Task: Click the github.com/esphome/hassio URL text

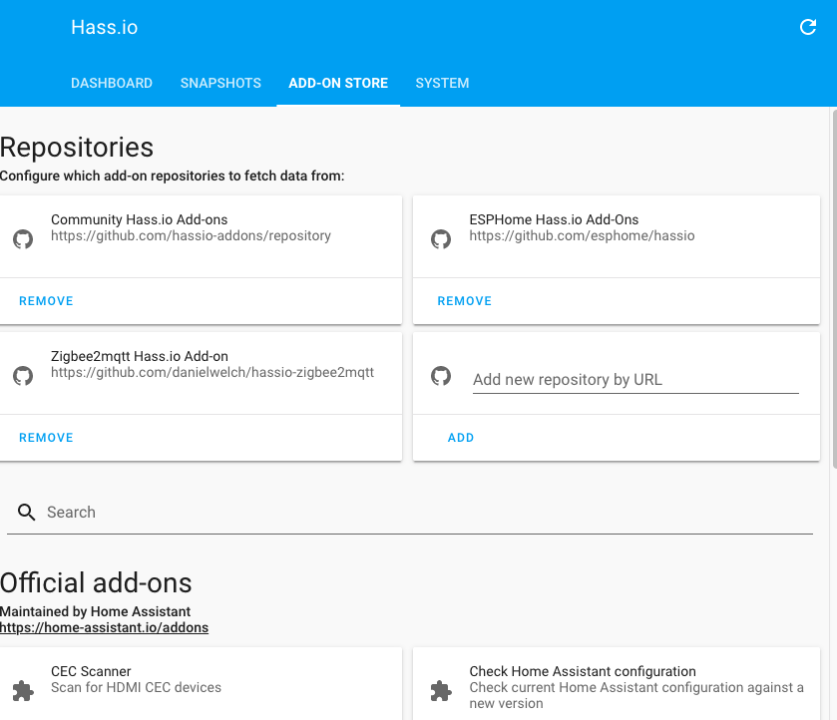Action: tap(582, 236)
